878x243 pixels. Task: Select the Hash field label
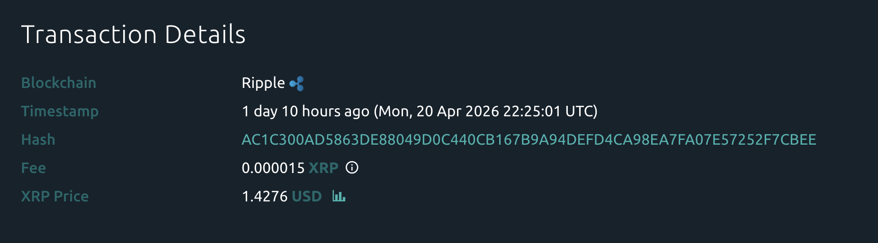pos(38,140)
